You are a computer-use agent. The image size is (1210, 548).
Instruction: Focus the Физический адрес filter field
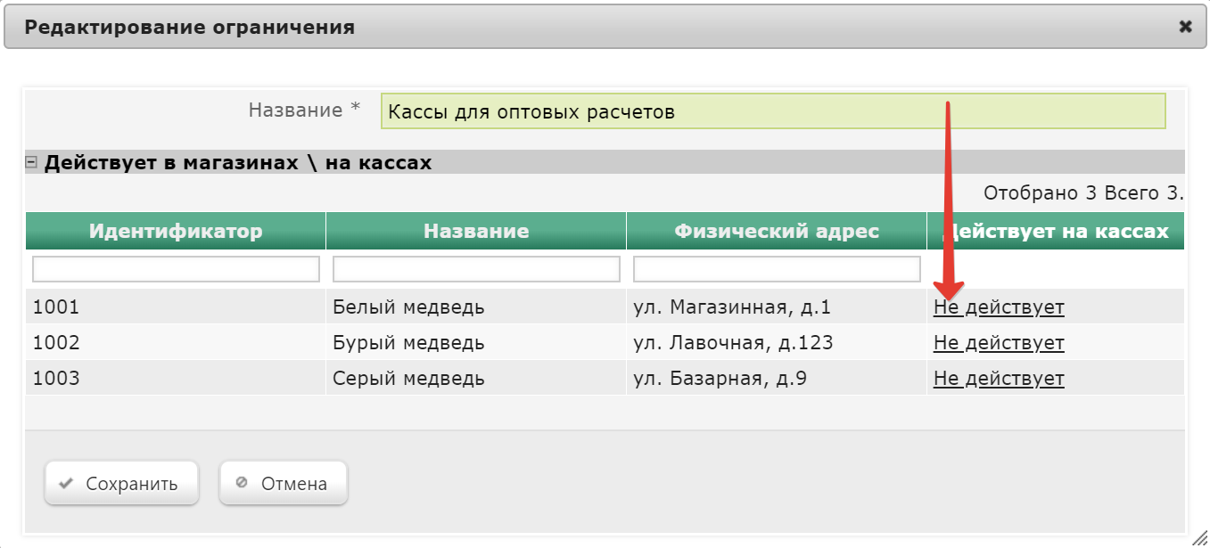[777, 269]
